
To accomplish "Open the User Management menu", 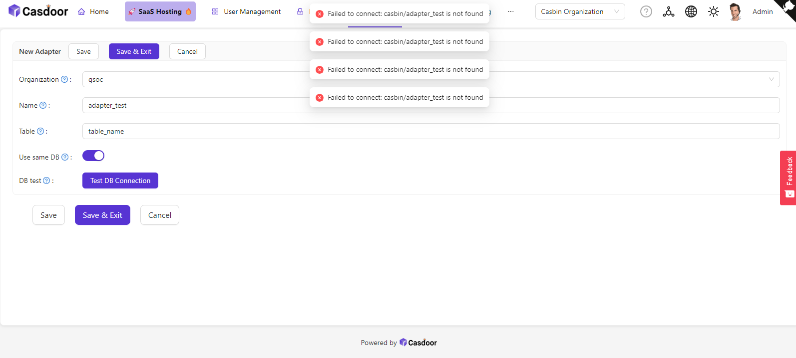I will coord(246,11).
